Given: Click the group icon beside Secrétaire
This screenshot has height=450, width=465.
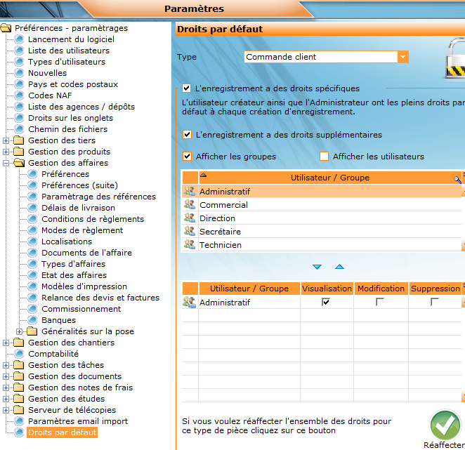Looking at the screenshot, I should point(190,231).
